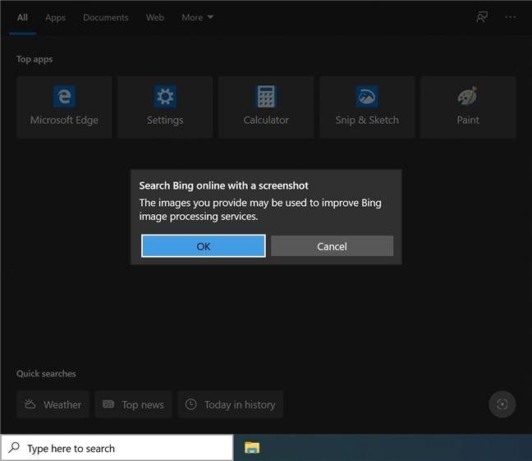This screenshot has width=532, height=461.
Task: Start Snip & Sketch from top apps
Action: coord(367,107)
